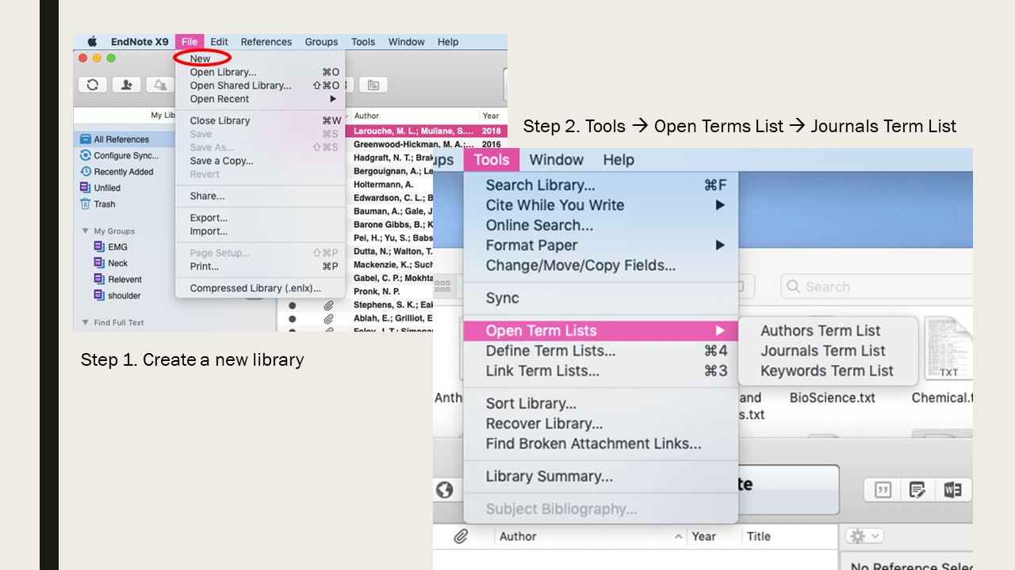Screen dimensions: 1015x570
Task: Choose Keywords Term List
Action: click(827, 371)
